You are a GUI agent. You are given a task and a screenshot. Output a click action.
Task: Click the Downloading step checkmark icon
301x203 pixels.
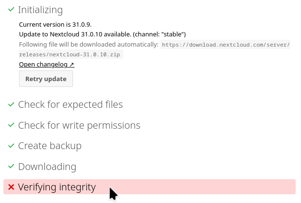pos(11,167)
